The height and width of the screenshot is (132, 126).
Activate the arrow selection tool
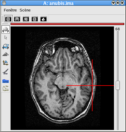(x=6, y=37)
